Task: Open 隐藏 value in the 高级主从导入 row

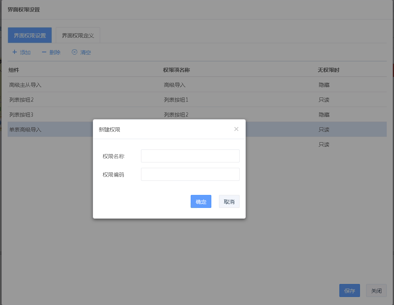Action: pos(324,85)
